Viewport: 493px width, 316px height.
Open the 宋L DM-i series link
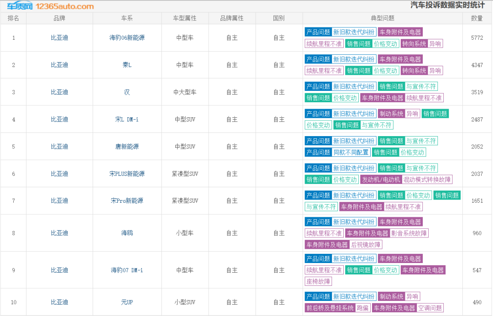[x=127, y=119]
